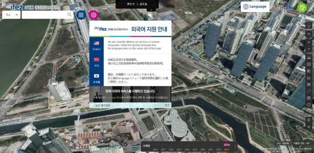This screenshot has height=153, width=314.
Task: Select year 2015 on timeline
Action: pyautogui.click(x=195, y=150)
